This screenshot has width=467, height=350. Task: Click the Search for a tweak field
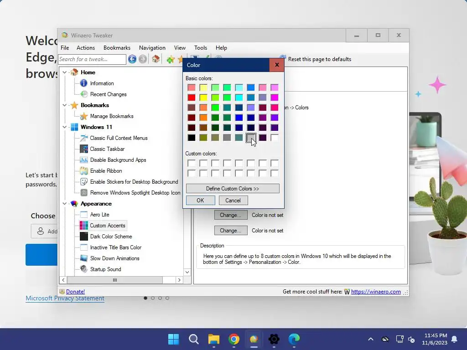tap(92, 59)
